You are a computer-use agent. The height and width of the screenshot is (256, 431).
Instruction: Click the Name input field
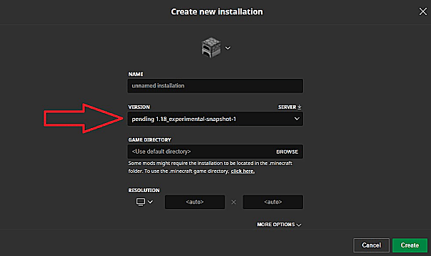215,86
